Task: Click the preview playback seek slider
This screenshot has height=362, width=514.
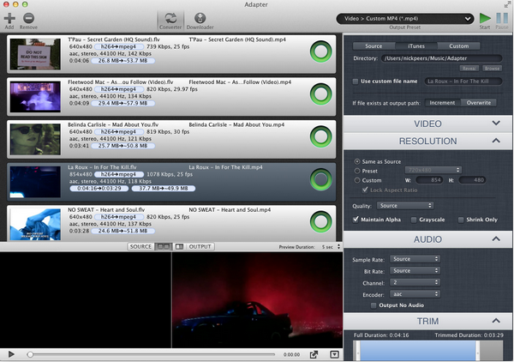Action: tap(154, 353)
